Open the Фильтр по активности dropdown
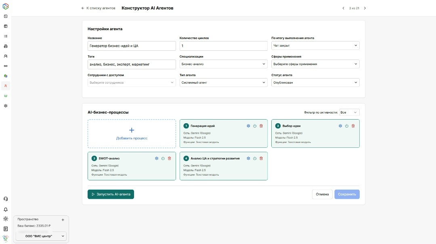 [349, 112]
